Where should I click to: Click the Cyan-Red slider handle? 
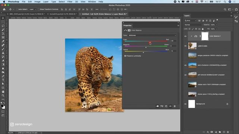pyautogui.click(x=150, y=42)
